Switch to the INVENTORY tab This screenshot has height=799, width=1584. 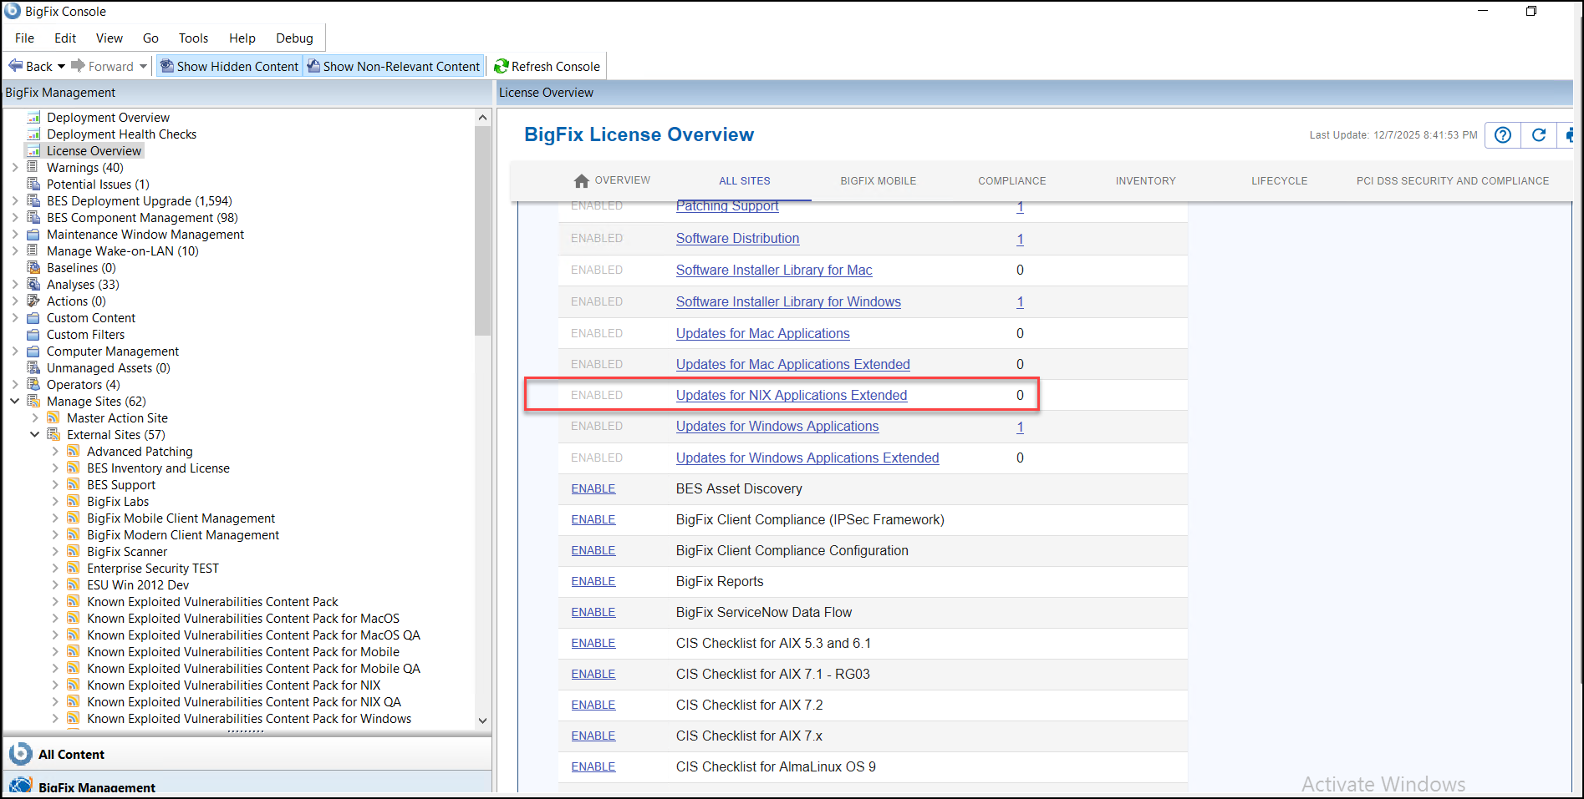pyautogui.click(x=1145, y=181)
